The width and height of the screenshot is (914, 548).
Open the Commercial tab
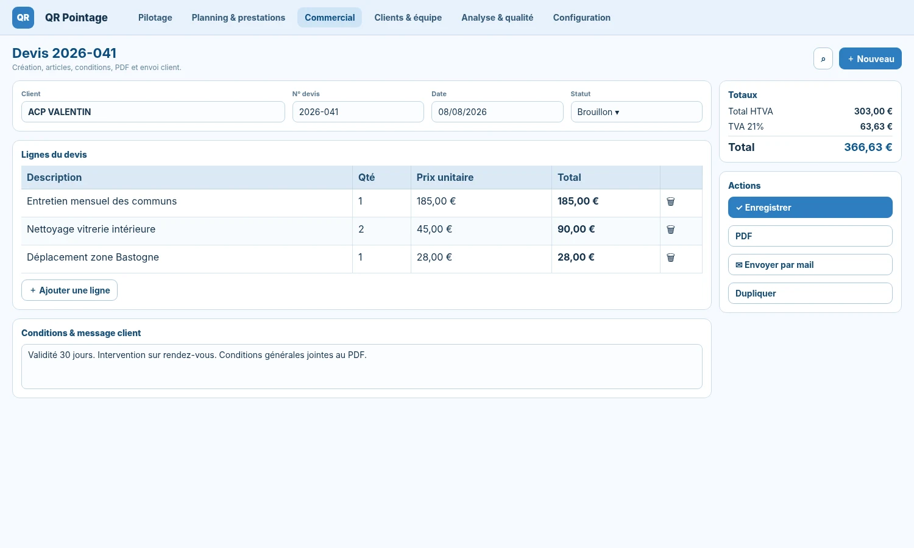coord(330,18)
